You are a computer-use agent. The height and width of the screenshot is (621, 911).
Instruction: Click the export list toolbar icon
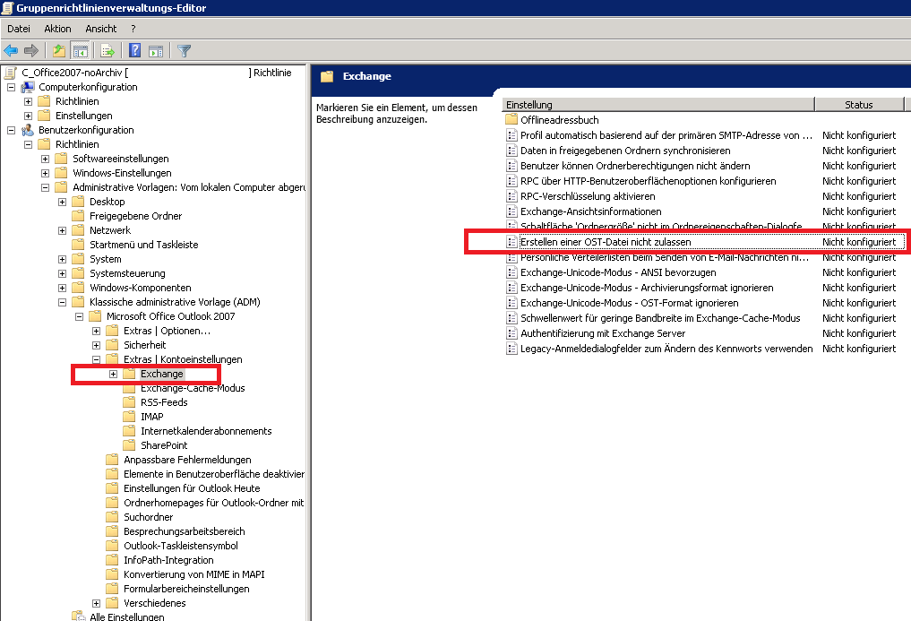[107, 50]
